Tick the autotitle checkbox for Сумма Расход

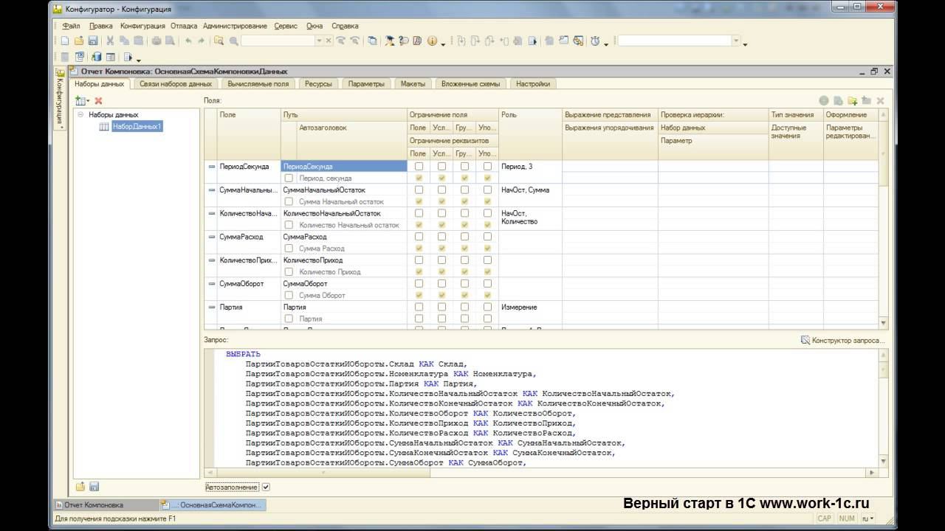coord(289,249)
